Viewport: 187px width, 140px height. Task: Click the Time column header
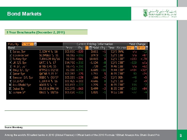click(111, 48)
